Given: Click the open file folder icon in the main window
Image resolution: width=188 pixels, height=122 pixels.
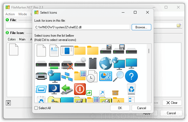Looking at the screenshot, I should coord(179,25).
